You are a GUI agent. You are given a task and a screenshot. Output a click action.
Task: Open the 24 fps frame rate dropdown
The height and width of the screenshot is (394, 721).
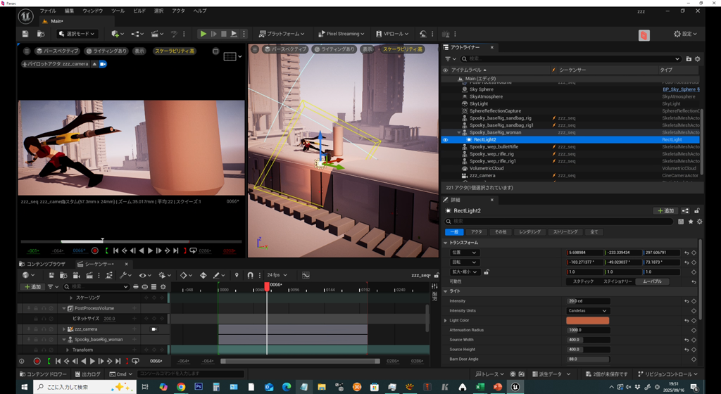pyautogui.click(x=277, y=275)
